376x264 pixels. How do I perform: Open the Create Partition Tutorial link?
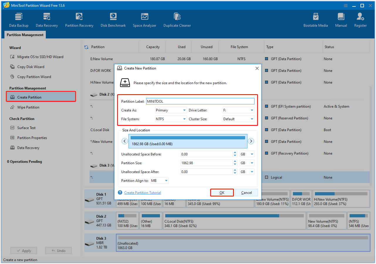click(142, 192)
